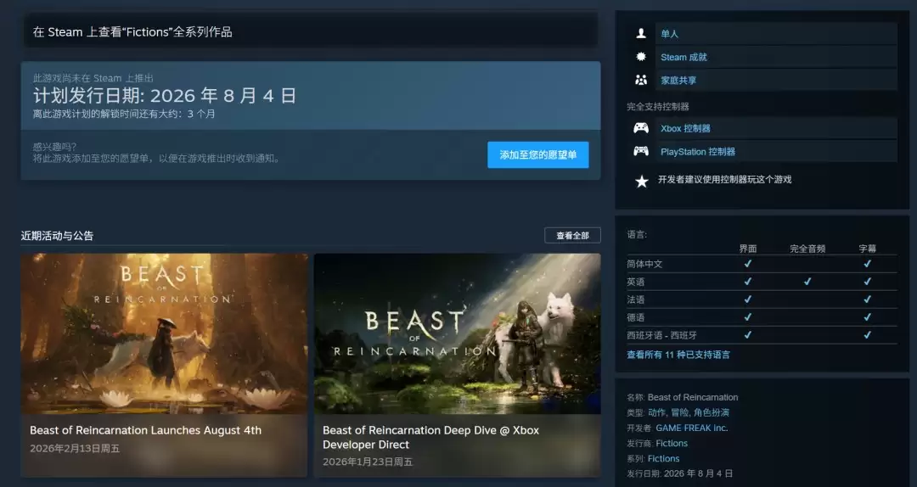Click the Launches August 4th announcement title
Viewport: 917px width, 487px height.
point(145,430)
